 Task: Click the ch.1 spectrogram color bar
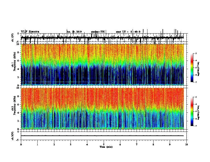192,68
